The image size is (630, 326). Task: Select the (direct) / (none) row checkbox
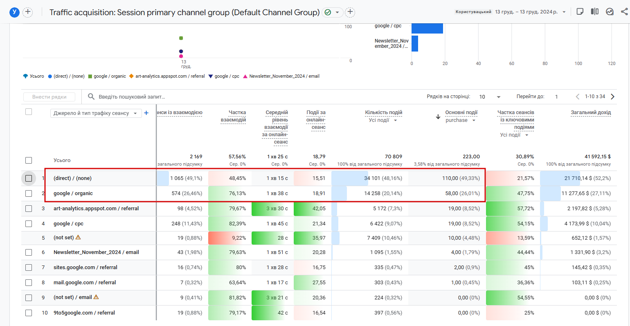(29, 178)
